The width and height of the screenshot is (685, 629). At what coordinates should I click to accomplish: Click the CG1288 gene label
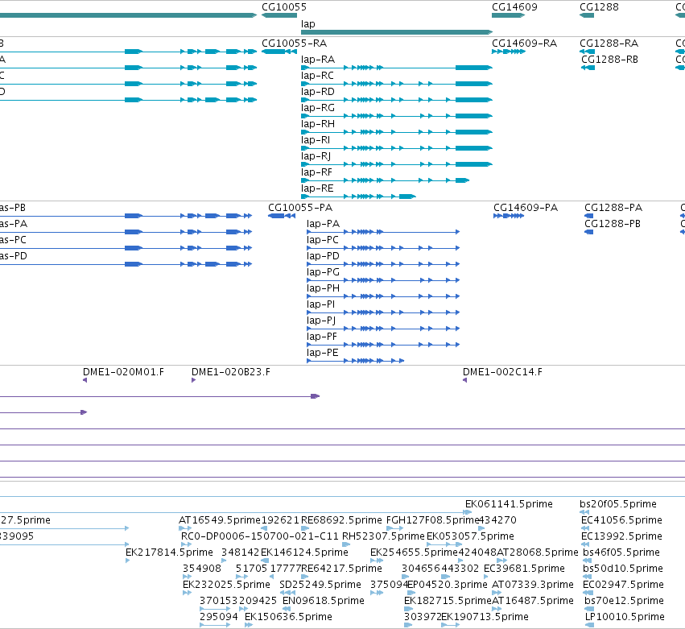599,7
